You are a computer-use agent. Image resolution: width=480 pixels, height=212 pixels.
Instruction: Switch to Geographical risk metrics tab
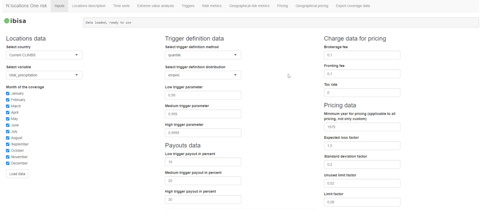coord(249,6)
